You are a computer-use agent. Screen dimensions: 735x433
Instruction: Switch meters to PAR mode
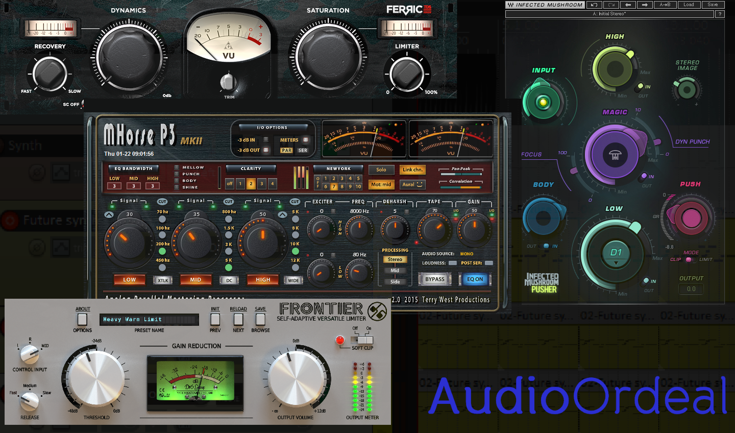[287, 150]
